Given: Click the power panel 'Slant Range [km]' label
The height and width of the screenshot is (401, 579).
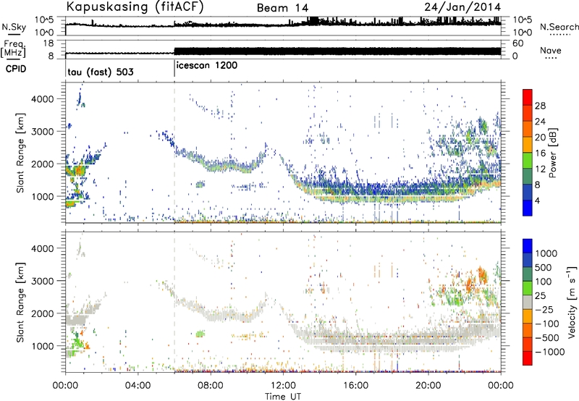Looking at the screenshot, I should pyautogui.click(x=20, y=153).
